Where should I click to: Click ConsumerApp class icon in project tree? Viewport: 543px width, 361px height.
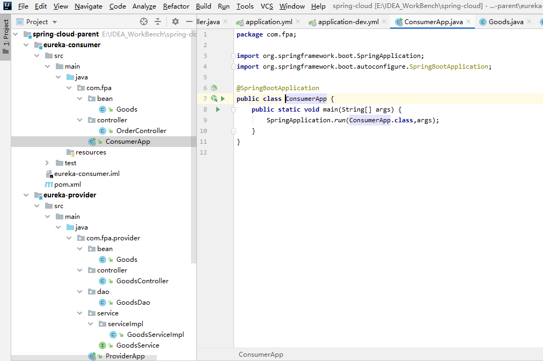point(92,142)
